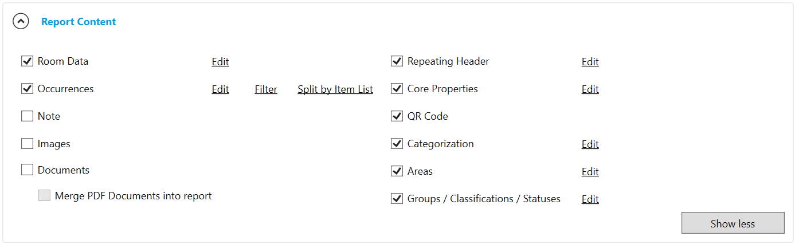
Task: Enable the Note checkbox
Action: tap(27, 116)
